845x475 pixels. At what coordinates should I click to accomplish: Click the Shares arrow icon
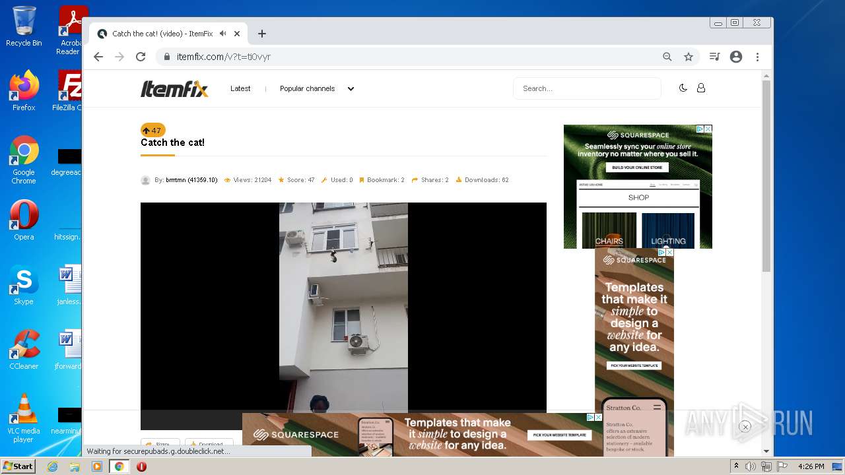click(x=415, y=180)
